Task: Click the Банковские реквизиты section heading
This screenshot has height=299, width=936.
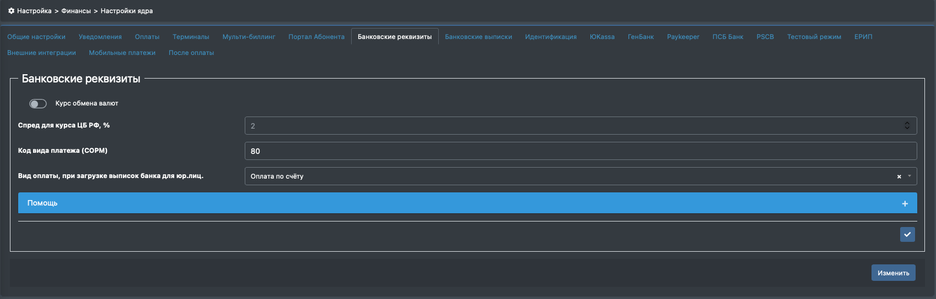Action: 81,79
